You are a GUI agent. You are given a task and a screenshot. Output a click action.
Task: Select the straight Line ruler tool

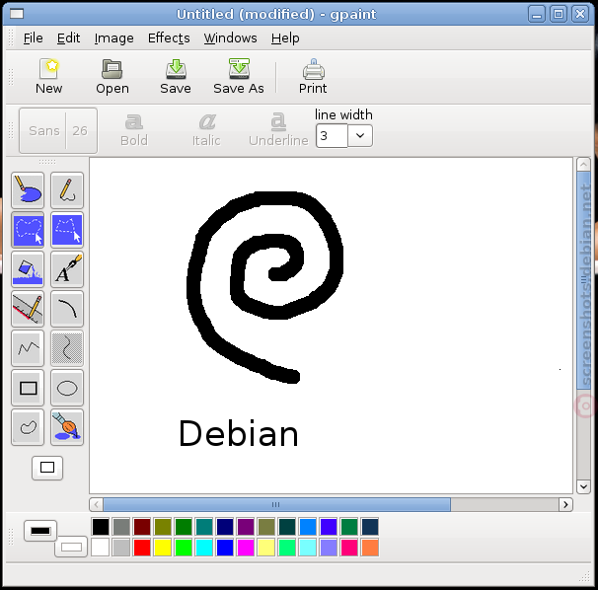28,309
